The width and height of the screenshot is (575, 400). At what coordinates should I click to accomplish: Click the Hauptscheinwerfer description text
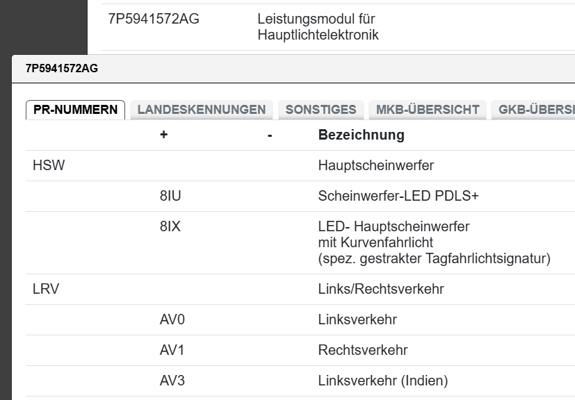pyautogui.click(x=375, y=165)
